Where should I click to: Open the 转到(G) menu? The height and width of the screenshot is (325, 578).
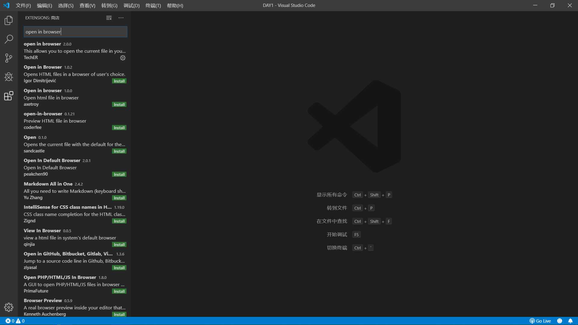[109, 5]
